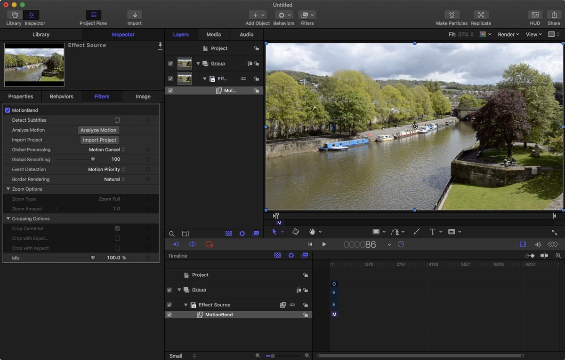Switch to the Properties inspector tab
This screenshot has height=360, width=565.
tap(21, 96)
